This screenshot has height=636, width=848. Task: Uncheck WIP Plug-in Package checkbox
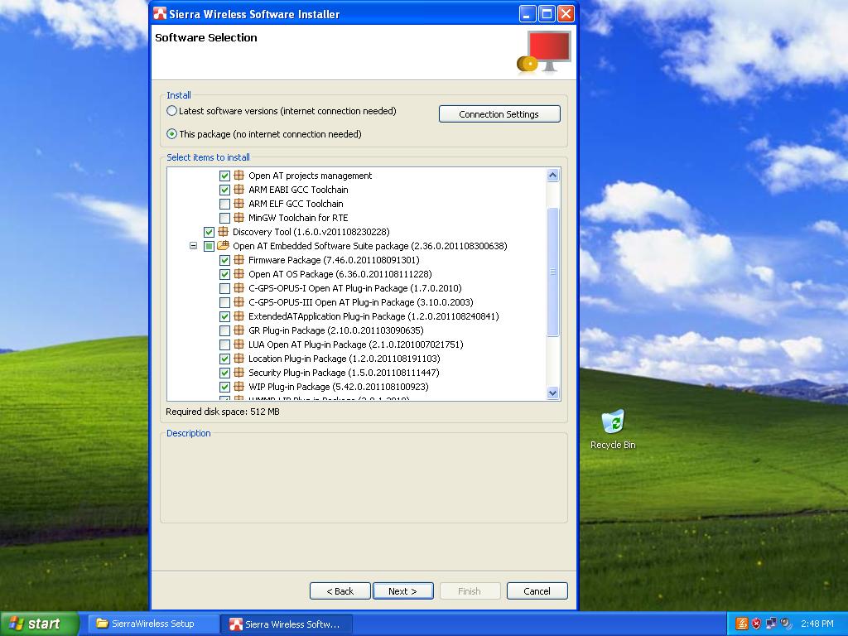[x=224, y=387]
